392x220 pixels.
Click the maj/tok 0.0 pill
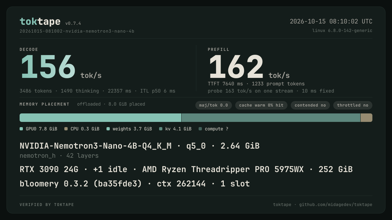tap(214, 105)
